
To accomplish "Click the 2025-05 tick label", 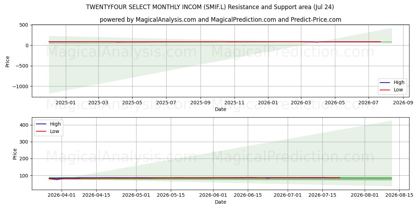I will click(x=132, y=103).
